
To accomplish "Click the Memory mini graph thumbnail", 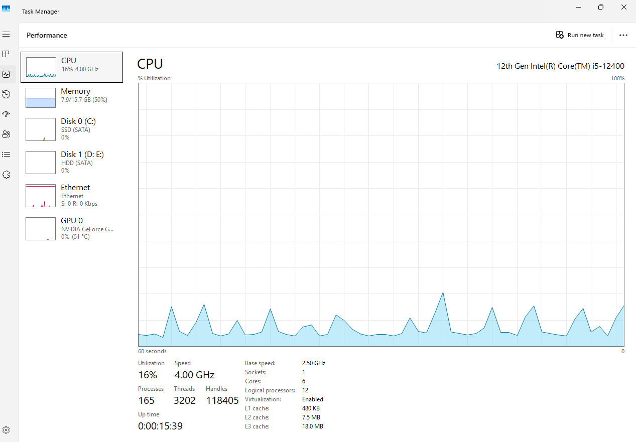I will (x=41, y=98).
